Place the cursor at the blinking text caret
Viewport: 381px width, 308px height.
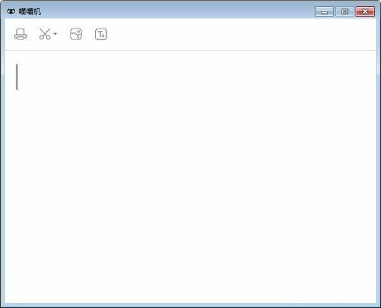click(x=17, y=77)
